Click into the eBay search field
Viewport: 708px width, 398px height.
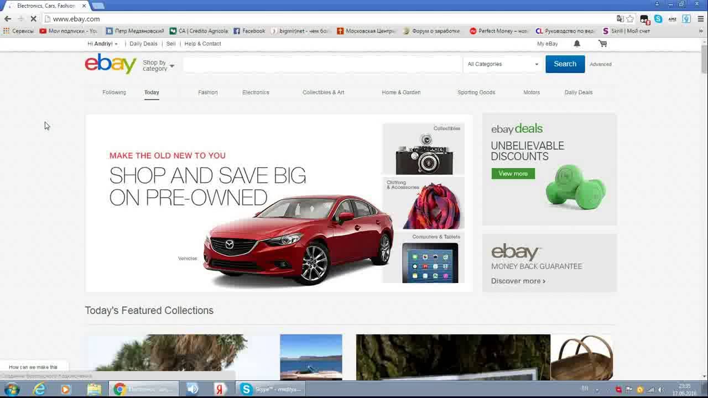pyautogui.click(x=322, y=64)
